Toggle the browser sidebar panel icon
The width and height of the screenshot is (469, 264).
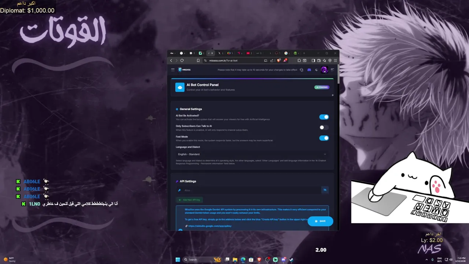click(313, 60)
